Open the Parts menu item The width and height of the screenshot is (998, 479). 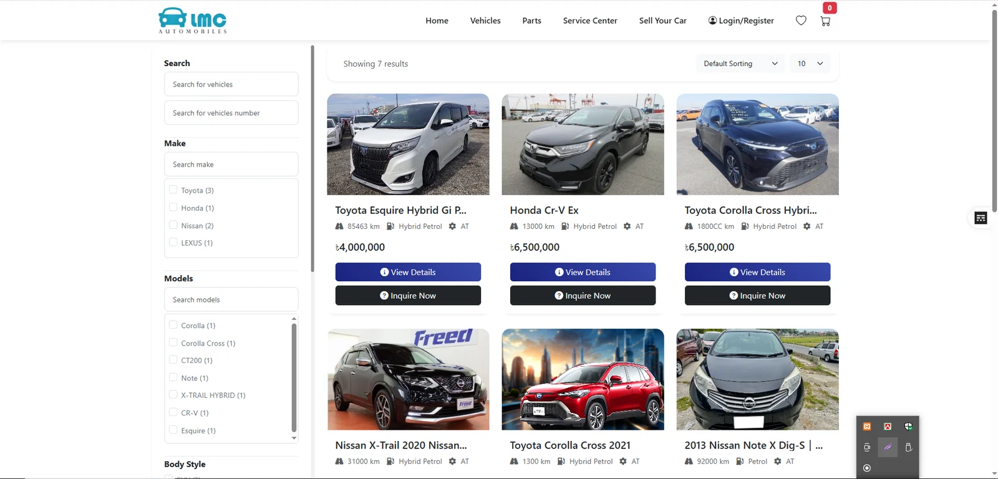(x=531, y=21)
